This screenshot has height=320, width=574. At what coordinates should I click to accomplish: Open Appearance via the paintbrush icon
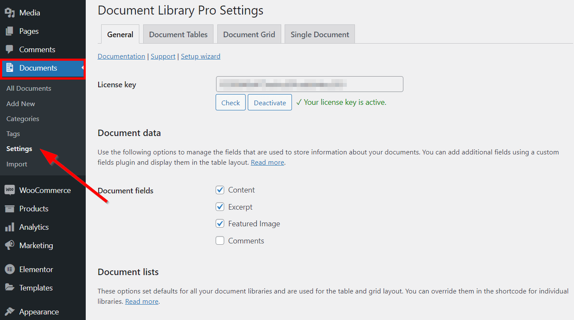[9, 311]
